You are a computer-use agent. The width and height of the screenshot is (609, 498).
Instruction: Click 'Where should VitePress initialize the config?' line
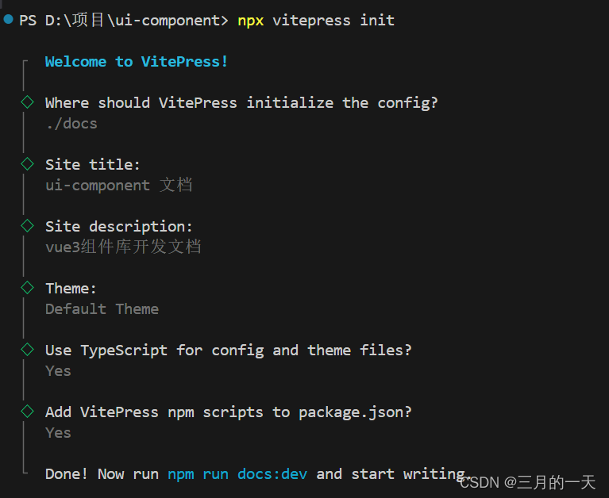coord(241,103)
